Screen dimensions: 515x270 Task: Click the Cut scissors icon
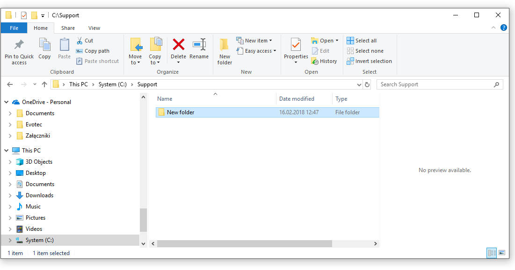tap(79, 41)
